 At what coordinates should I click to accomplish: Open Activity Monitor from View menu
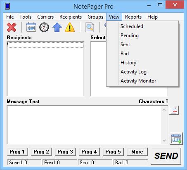coord(142,81)
